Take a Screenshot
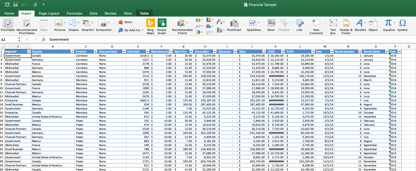Viewport: 416px width, 171px height. (x=104, y=26)
